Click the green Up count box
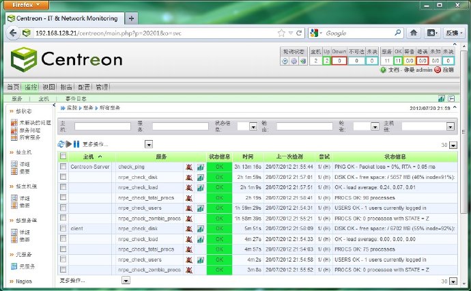 (x=326, y=61)
